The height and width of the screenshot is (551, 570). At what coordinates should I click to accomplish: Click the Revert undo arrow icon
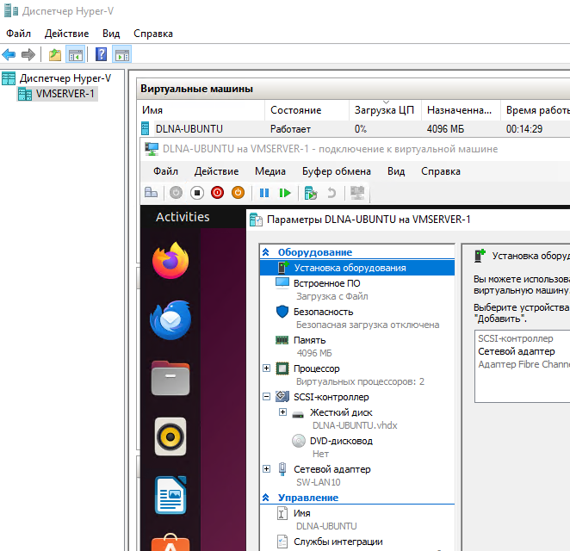point(331,192)
